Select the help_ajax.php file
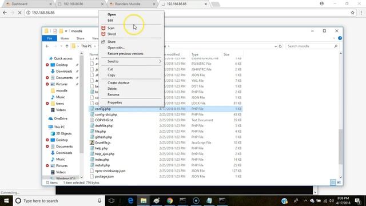The image size is (366, 206). [x=105, y=154]
